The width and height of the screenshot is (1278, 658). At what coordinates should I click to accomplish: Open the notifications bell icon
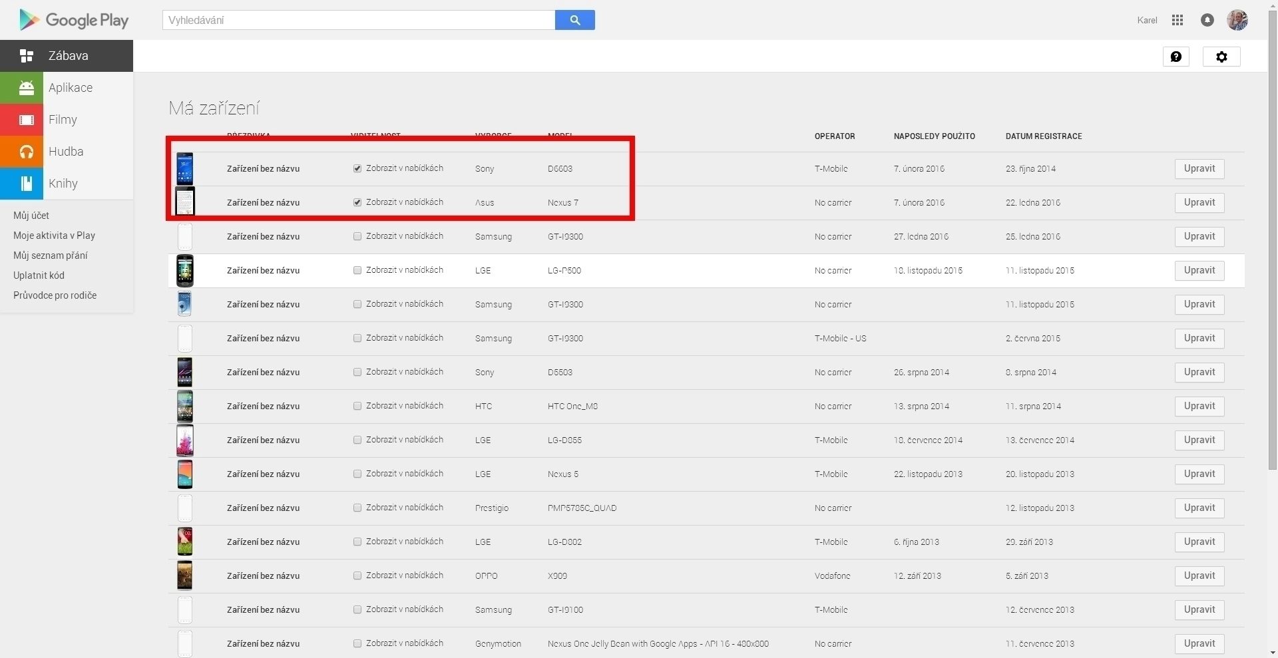(1207, 20)
